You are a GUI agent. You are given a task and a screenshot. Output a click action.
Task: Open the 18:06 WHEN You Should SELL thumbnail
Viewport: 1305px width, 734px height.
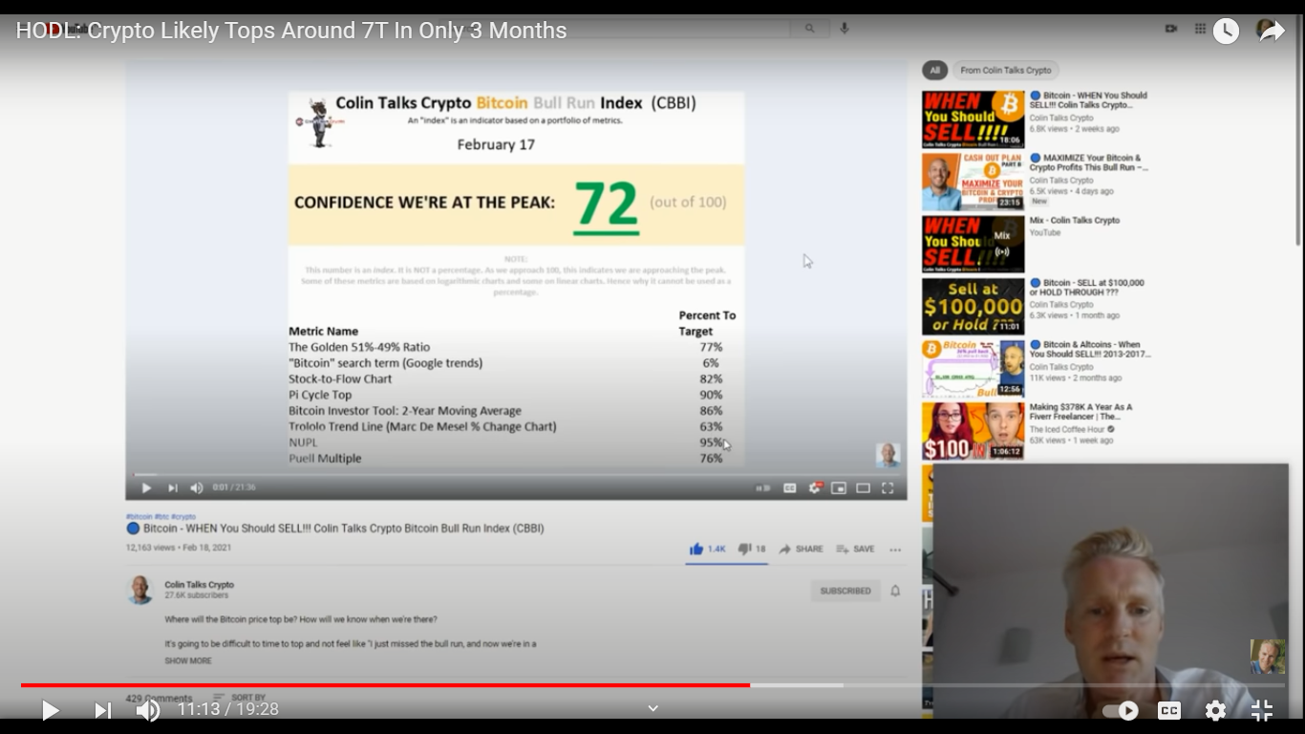[973, 119]
